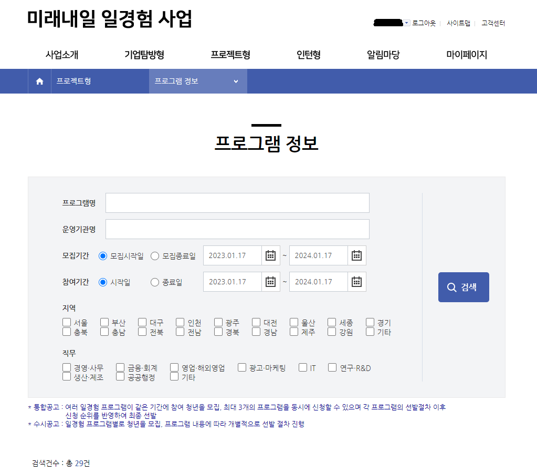The height and width of the screenshot is (473, 537).
Task: Check the 서울 region checkbox
Action: coord(66,322)
